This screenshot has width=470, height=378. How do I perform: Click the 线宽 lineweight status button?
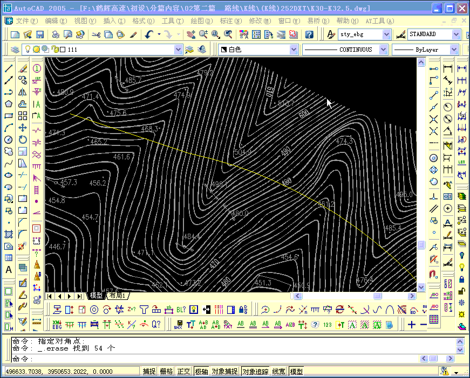click(x=279, y=371)
